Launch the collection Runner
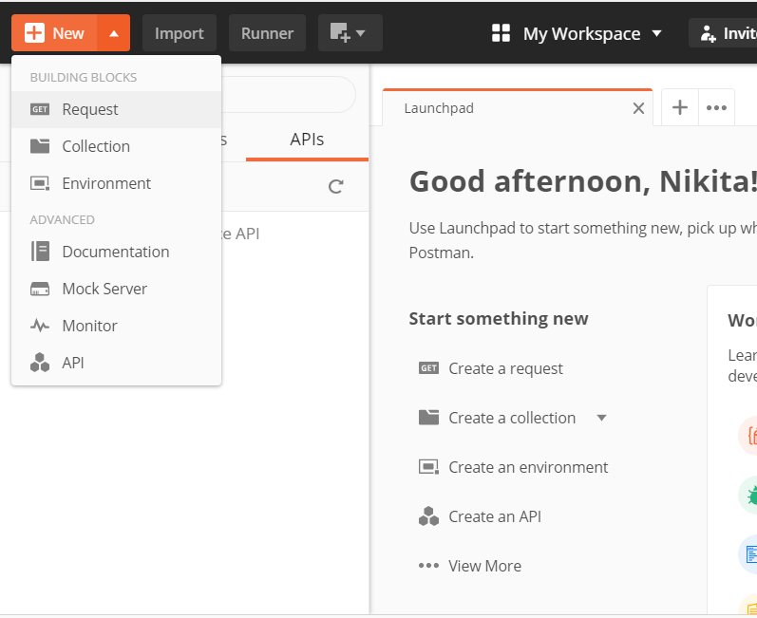The width and height of the screenshot is (757, 618). click(x=267, y=33)
